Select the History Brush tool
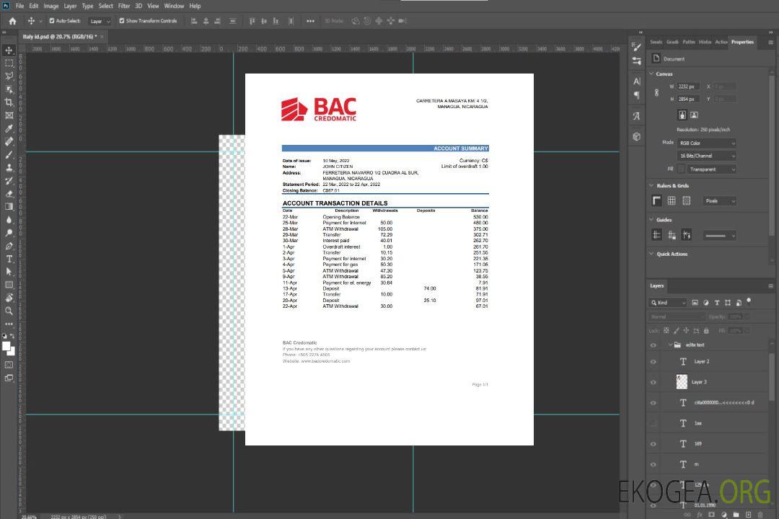This screenshot has width=779, height=519. tap(9, 181)
